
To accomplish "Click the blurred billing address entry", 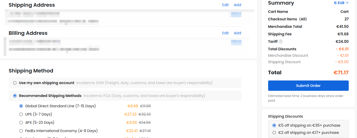I will coord(54,45).
